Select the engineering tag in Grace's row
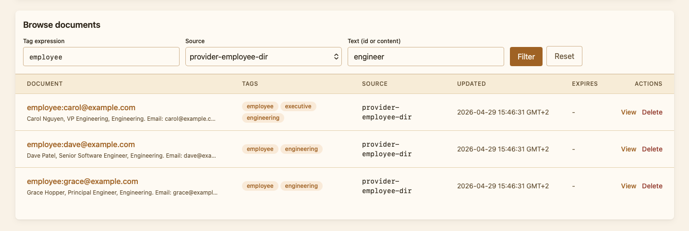The image size is (689, 231). [x=302, y=186]
